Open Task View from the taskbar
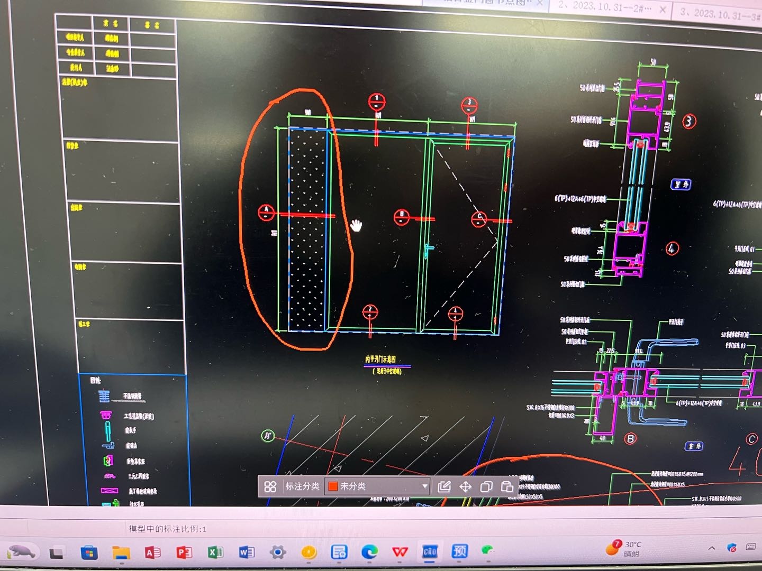The width and height of the screenshot is (762, 571). tap(56, 553)
